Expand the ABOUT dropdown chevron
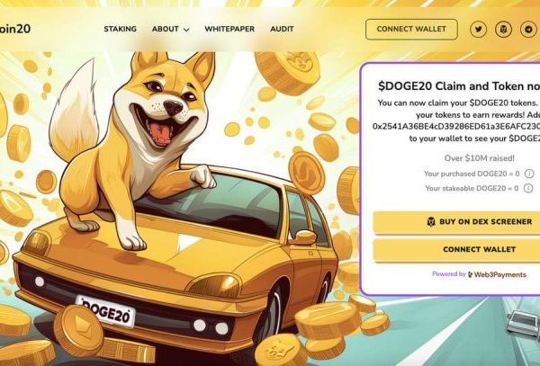 (x=186, y=30)
